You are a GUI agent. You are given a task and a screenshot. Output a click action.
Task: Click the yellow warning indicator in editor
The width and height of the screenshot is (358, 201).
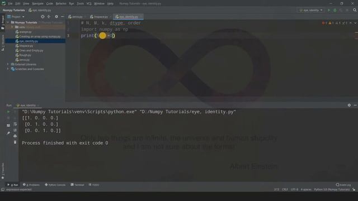tap(331, 23)
